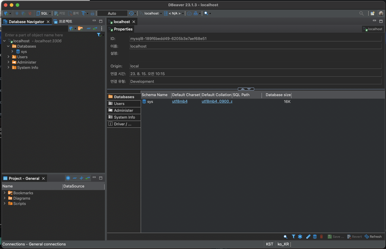
Task: Click the filter funnel icon in bottom toolbar
Action: click(x=293, y=237)
